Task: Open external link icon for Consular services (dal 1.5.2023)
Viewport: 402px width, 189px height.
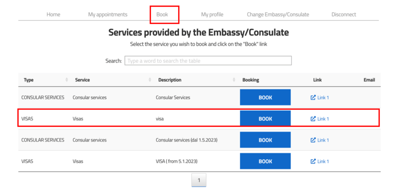Action: point(313,140)
